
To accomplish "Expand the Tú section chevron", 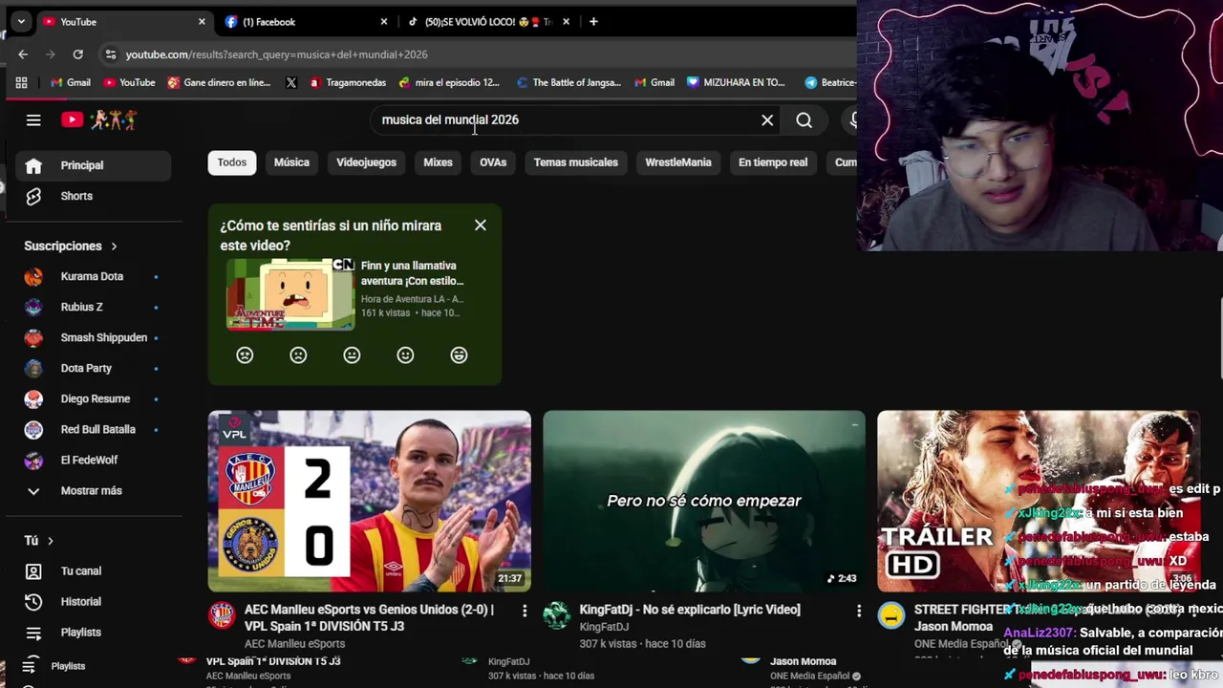I will click(51, 541).
